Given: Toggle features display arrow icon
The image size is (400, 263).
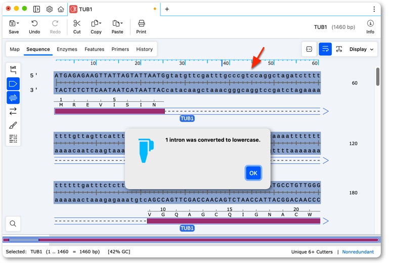Looking at the screenshot, I should pos(13,84).
